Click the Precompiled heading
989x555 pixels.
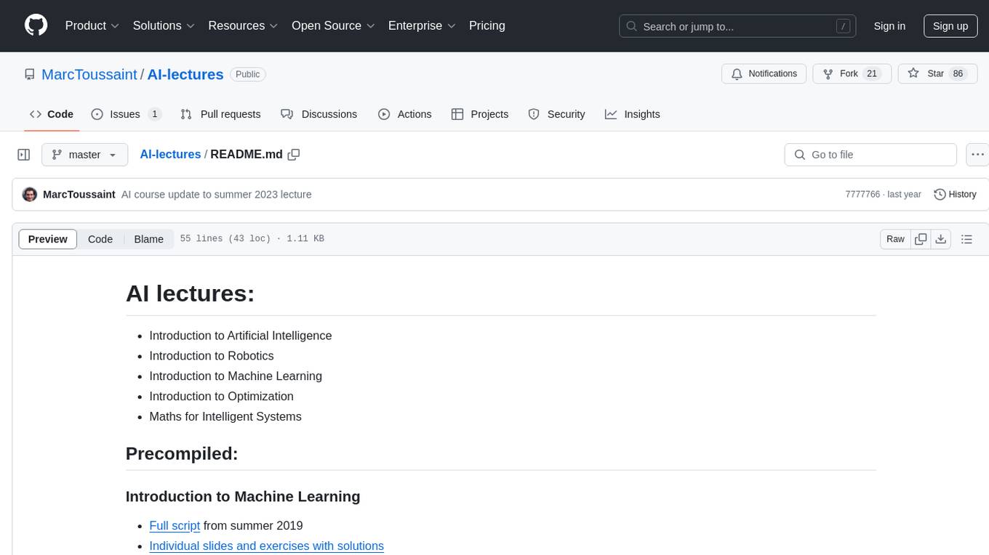pyautogui.click(x=182, y=454)
